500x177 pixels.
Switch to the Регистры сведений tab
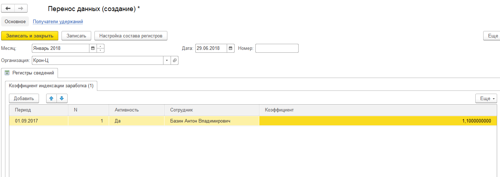(x=30, y=73)
